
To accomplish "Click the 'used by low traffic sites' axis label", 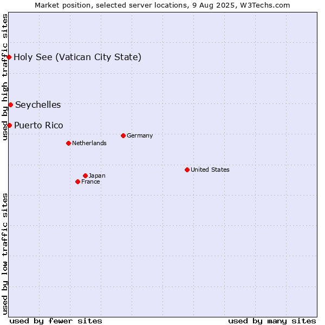I will point(4,254).
